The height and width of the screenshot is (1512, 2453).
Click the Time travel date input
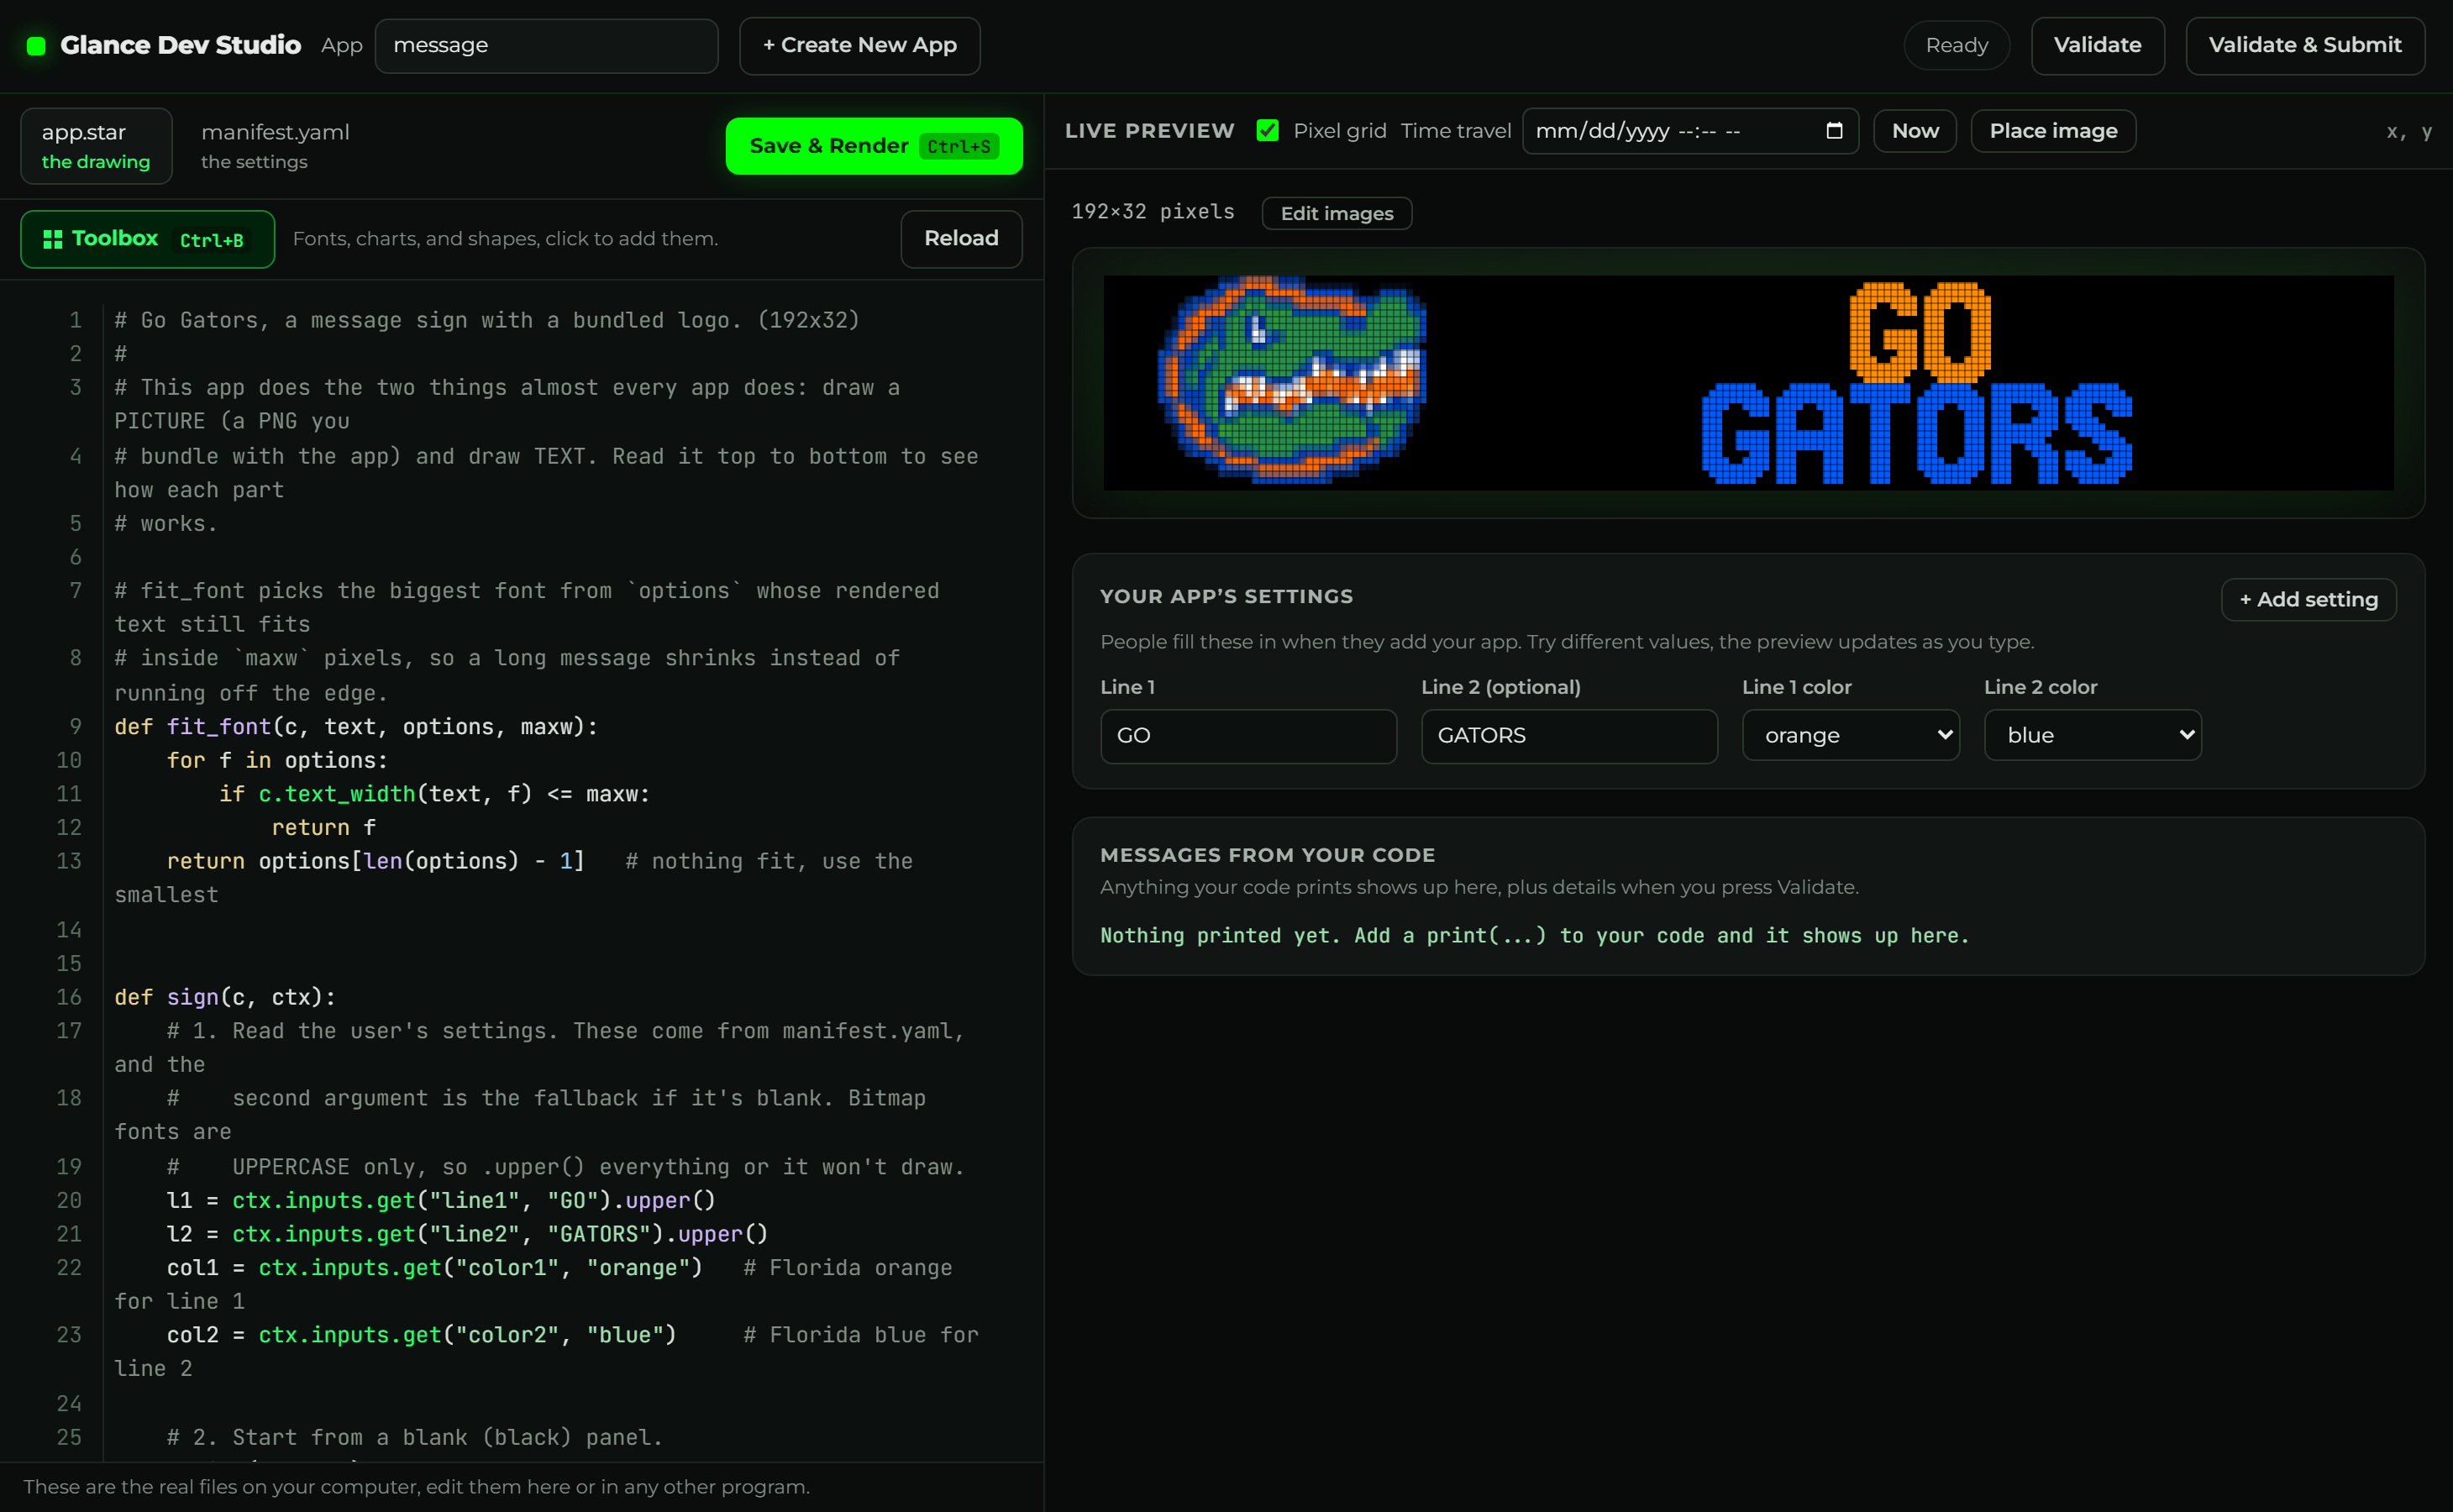click(1690, 131)
